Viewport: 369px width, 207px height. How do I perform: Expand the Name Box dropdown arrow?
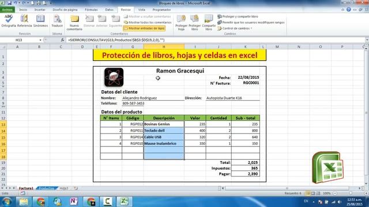[40, 40]
